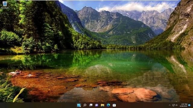Launch Microsoft Edge from the taskbar

click(108, 105)
